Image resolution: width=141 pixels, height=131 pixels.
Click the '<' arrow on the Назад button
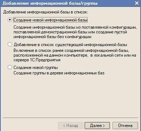pos(64,126)
